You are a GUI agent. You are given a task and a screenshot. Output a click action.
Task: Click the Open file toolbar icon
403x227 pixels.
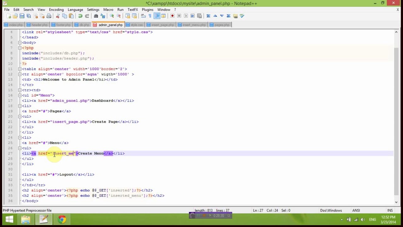click(15, 16)
